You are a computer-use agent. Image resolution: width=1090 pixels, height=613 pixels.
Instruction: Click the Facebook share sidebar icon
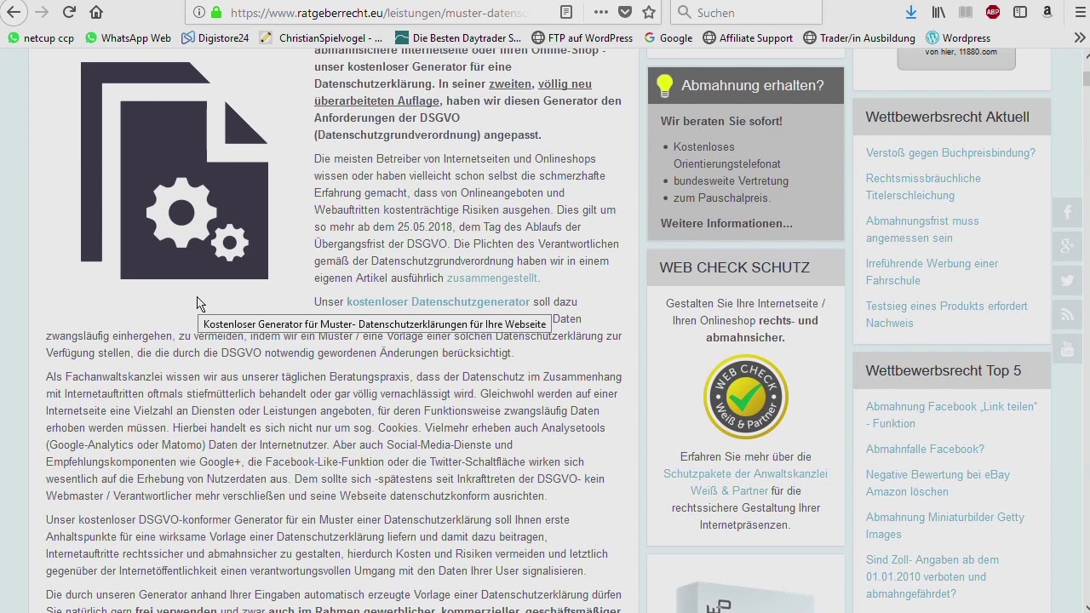pos(1067,213)
